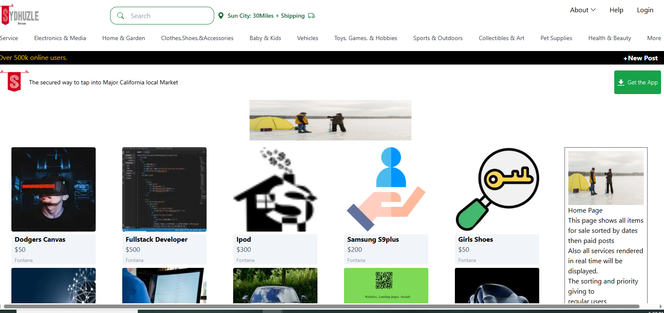This screenshot has height=313, width=664.
Task: Expand the About dropdown menu
Action: coord(583,10)
